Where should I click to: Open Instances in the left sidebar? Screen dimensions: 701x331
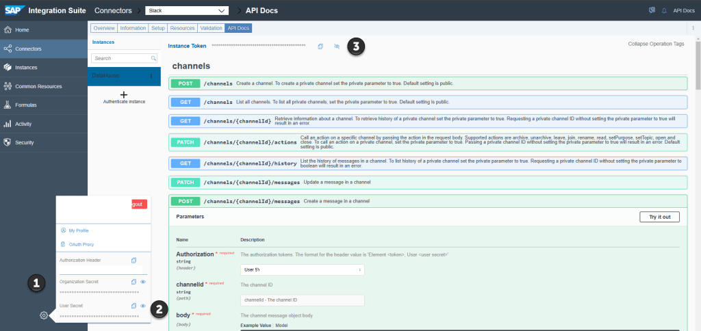[26, 68]
